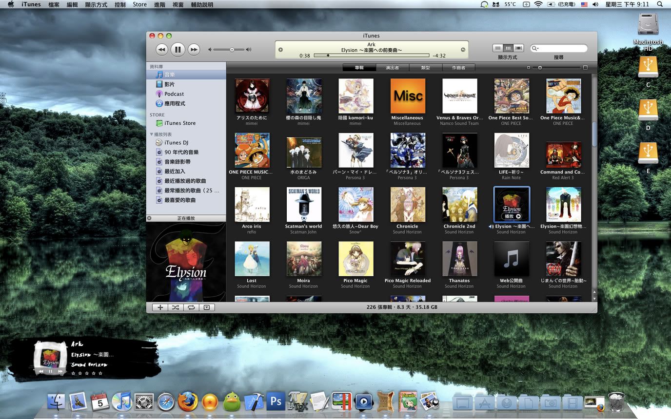Select the Scatman's world album cover
This screenshot has width=671, height=419.
click(304, 205)
